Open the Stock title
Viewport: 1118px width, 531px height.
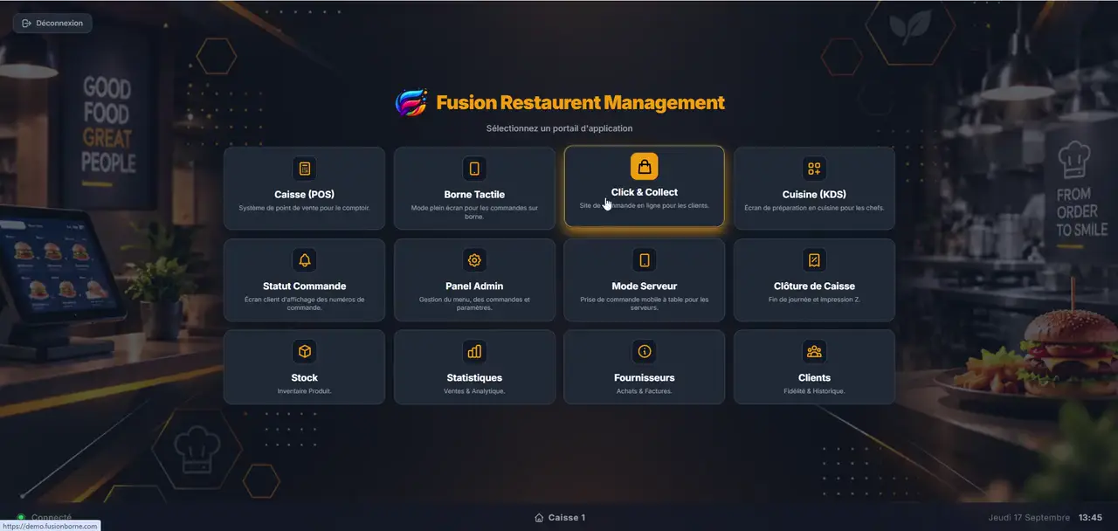(x=304, y=378)
